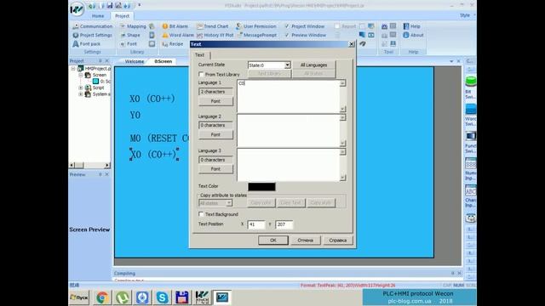Click Language 3 Font button
Image resolution: width=545 pixels, height=306 pixels.
point(215,169)
